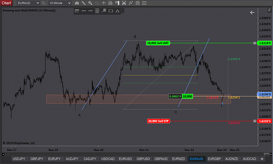Cancel the Sell LMT order with its X
This screenshot has width=273, height=164.
coord(255,43)
